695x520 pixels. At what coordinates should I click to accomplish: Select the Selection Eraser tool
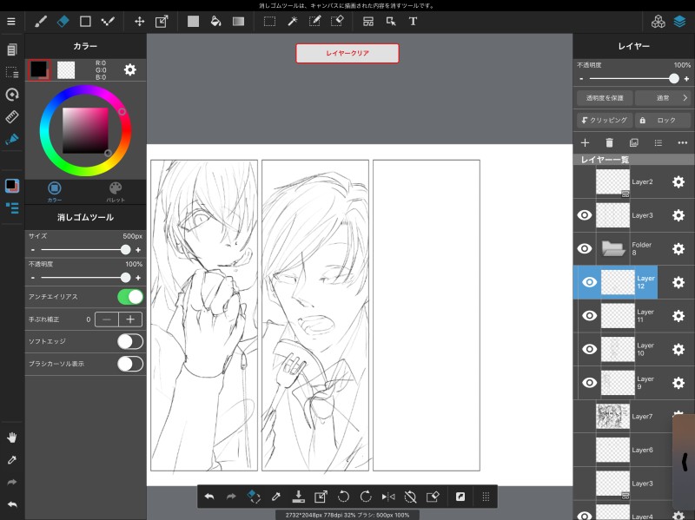pos(337,21)
